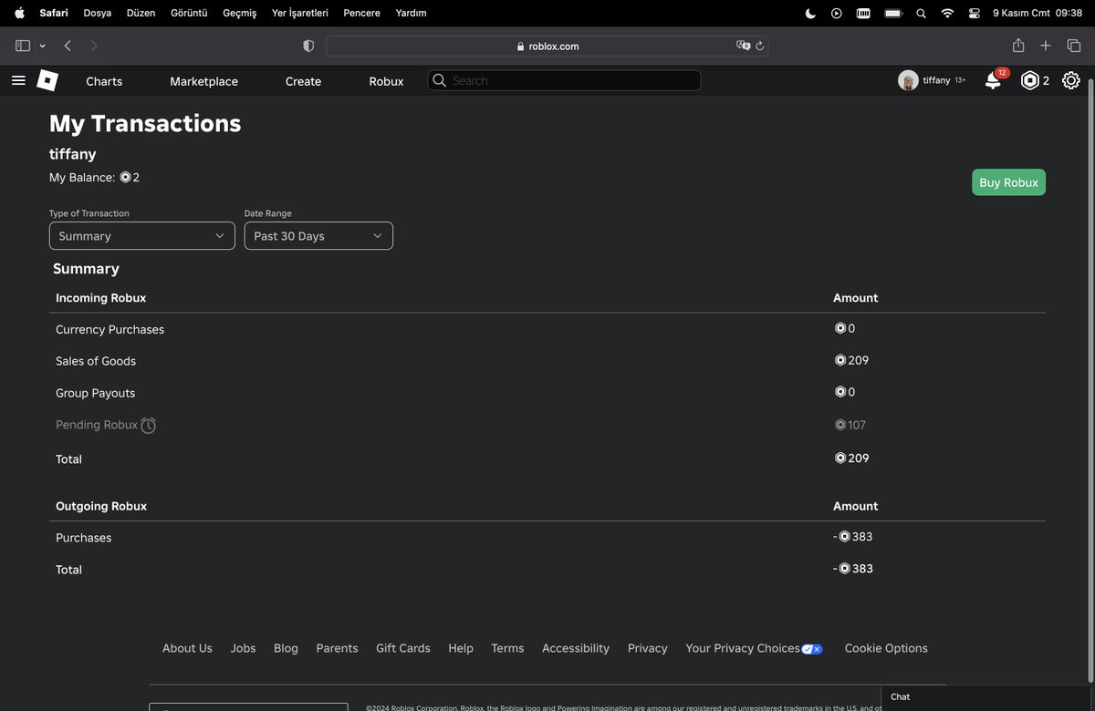This screenshot has height=711, width=1095.
Task: Open the settings gear icon
Action: click(1071, 80)
